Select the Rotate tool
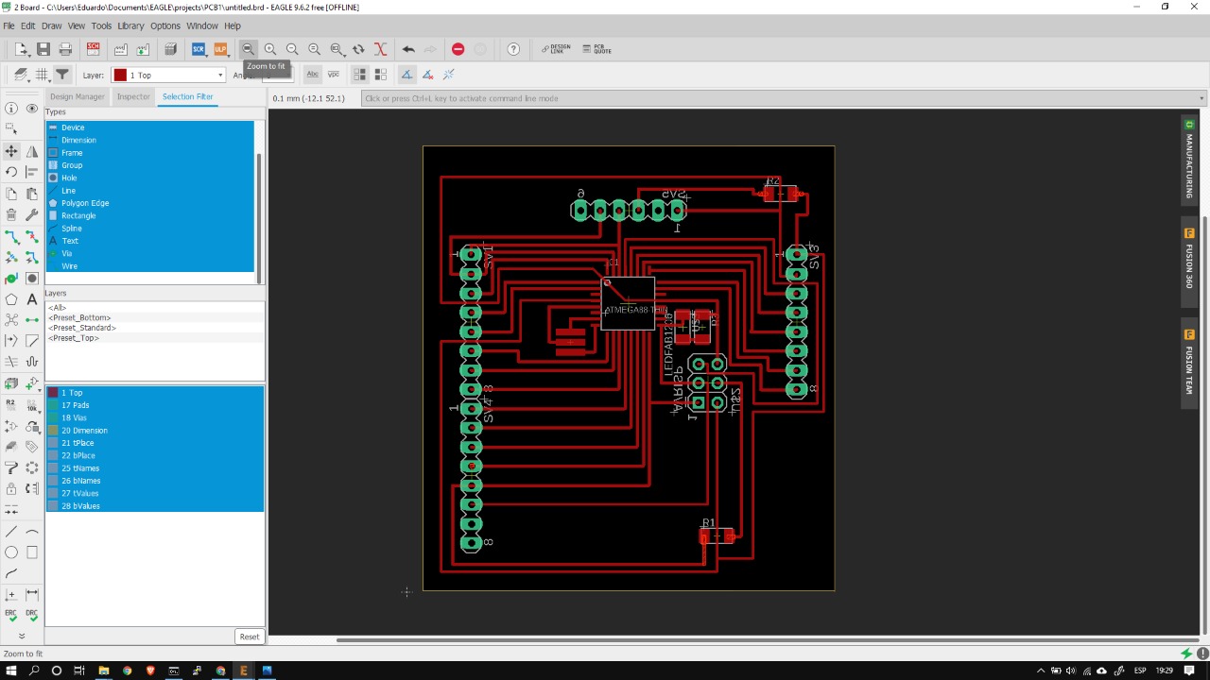The image size is (1210, 680). click(x=11, y=172)
